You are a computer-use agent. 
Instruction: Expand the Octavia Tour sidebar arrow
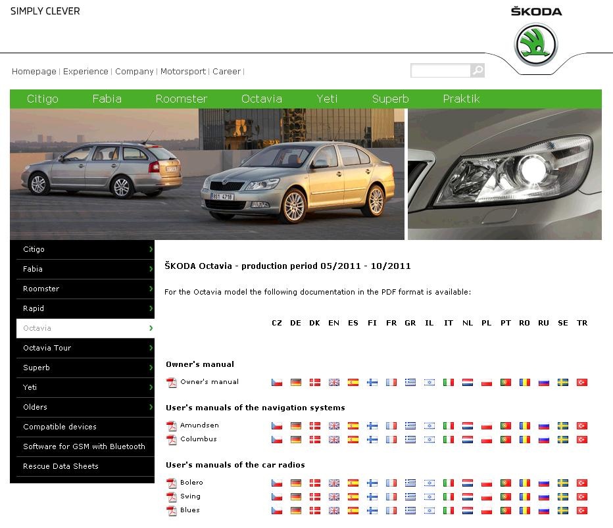tap(151, 348)
